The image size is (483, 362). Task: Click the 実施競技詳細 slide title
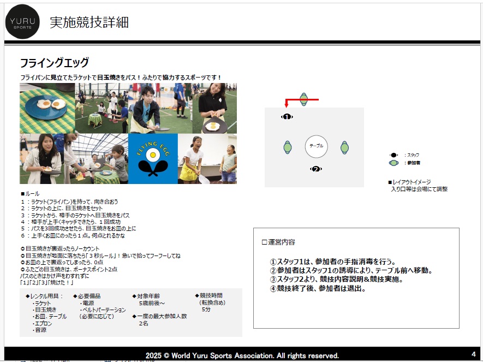pos(89,22)
